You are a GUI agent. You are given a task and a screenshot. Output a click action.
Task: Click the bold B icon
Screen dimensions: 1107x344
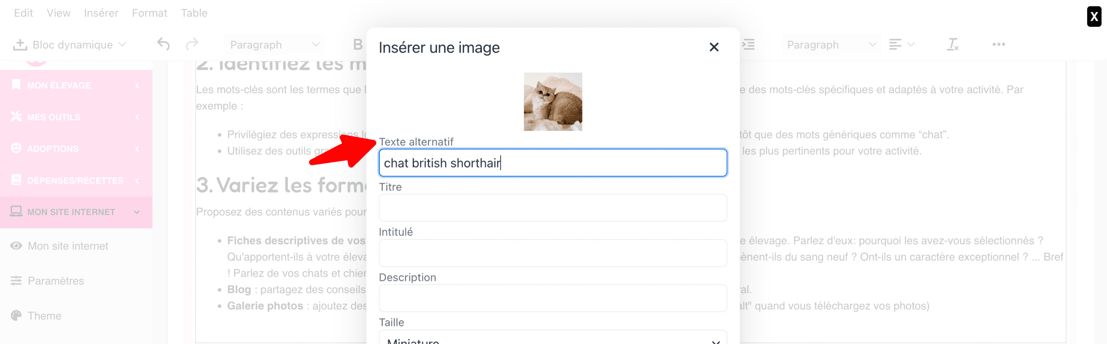click(358, 44)
